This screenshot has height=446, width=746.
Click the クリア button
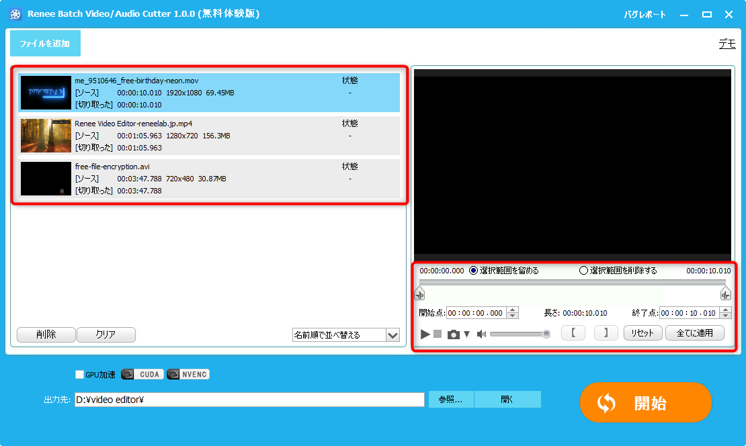pos(106,334)
